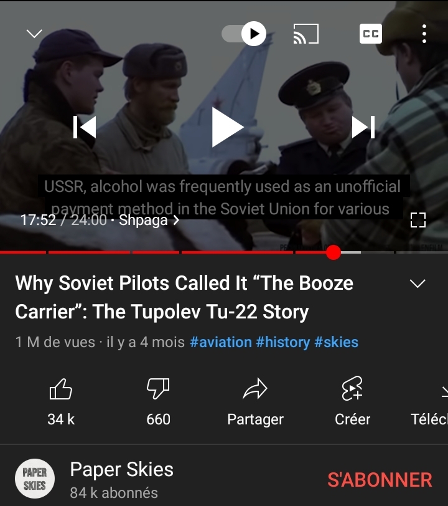Viewport: 448px width, 506px height.
Task: Open the Paper Skies channel avatar
Action: click(35, 479)
